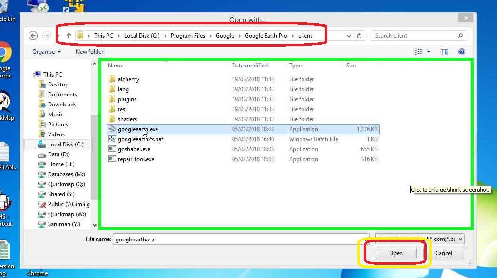This screenshot has width=497, height=278.
Task: Open the alchemy folder
Action: click(128, 79)
